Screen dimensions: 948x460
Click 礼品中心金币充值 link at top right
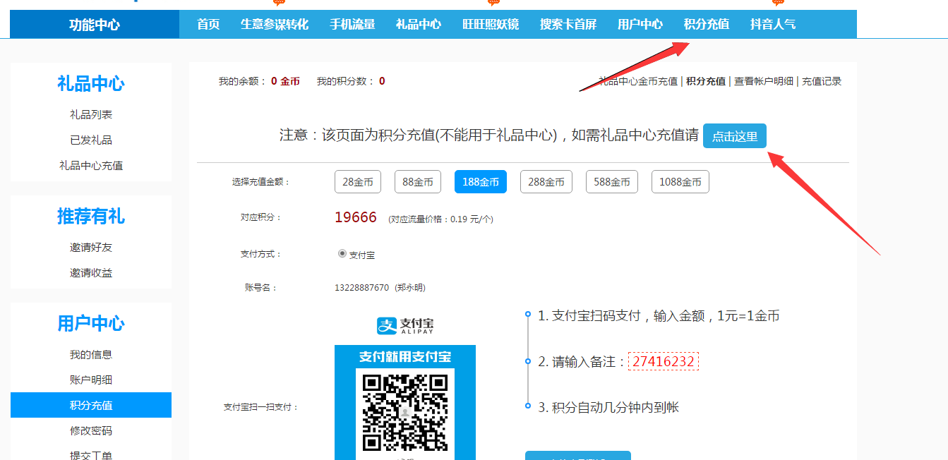pos(638,81)
